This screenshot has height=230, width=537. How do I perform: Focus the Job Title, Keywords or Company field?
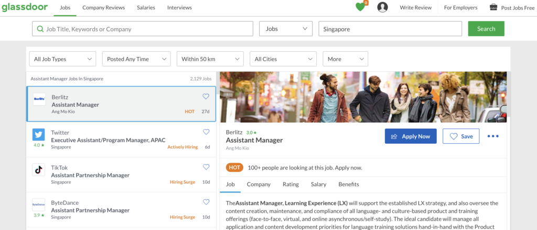point(143,29)
